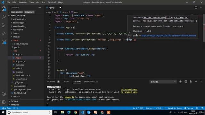
Task: Click errors and warnings status indicator
Action: [x=6, y=108]
